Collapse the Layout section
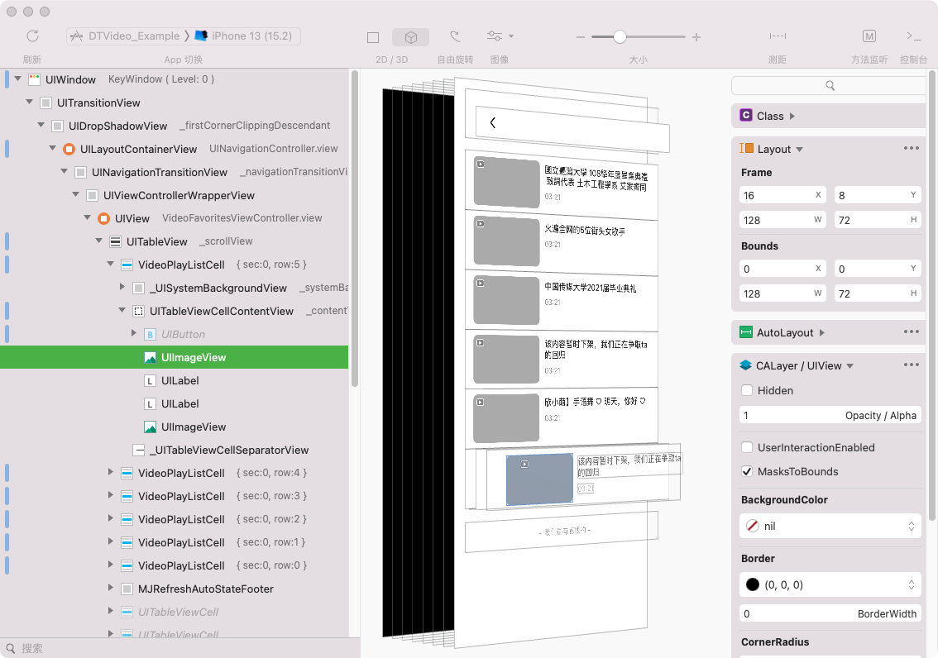 [x=799, y=150]
